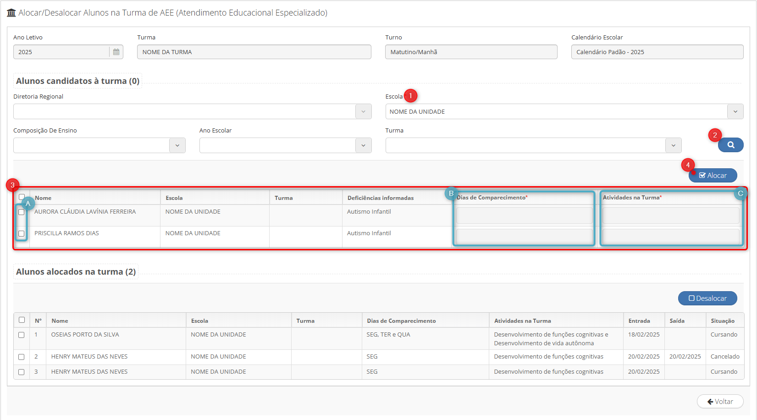Image resolution: width=757 pixels, height=420 pixels.
Task: Check the OSEIAS PORTO DA SILVA row checkbox
Action: click(22, 335)
